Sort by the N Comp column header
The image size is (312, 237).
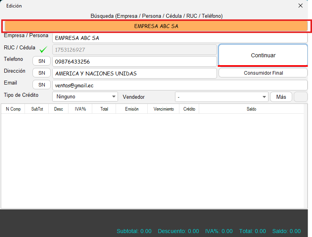(13, 109)
